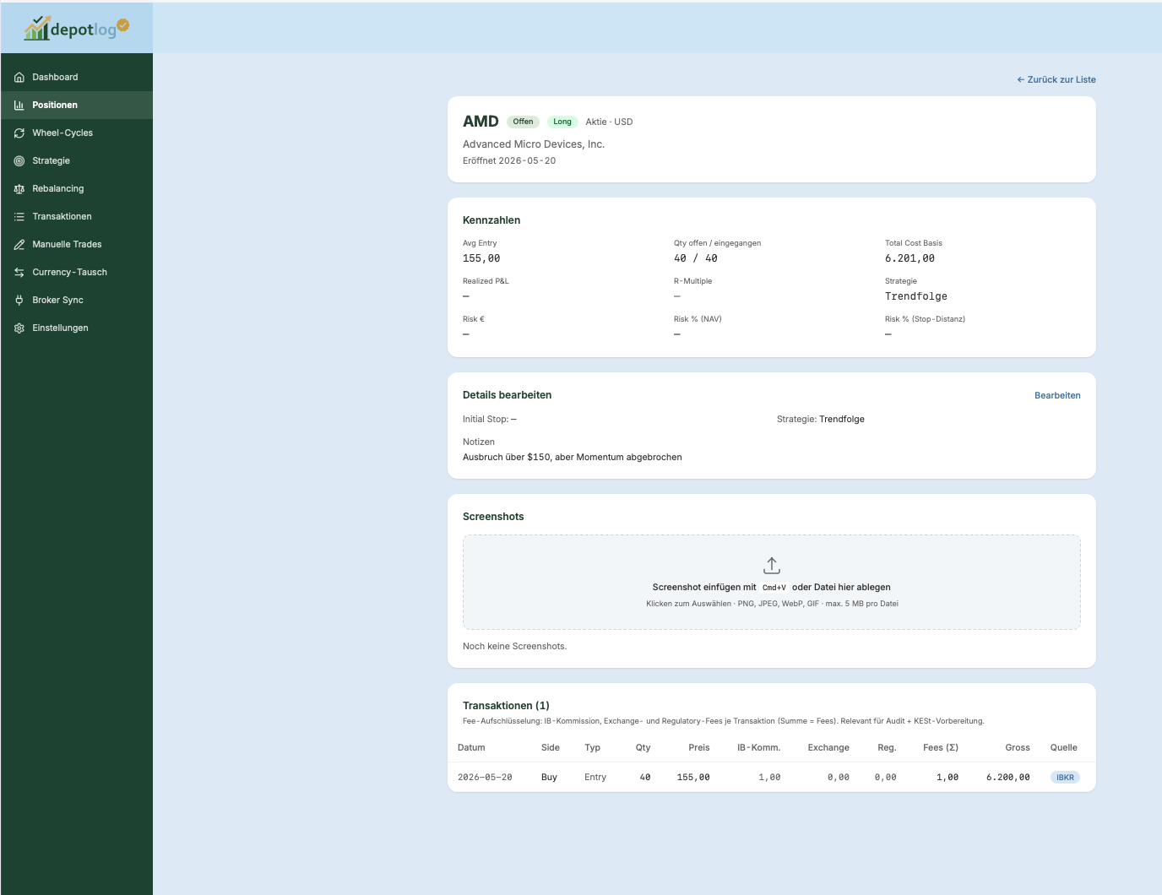Open Einstellungen settings page
Screen dimensions: 1162x895
tap(77, 328)
